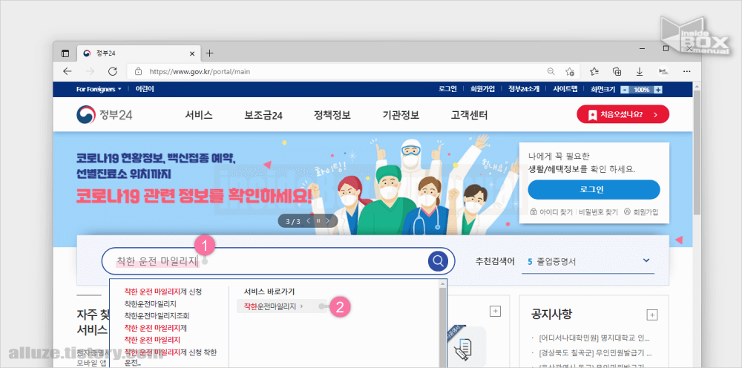Open the 서비스 menu
The height and width of the screenshot is (368, 742).
(199, 115)
